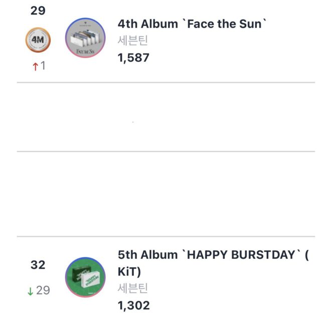The width and height of the screenshot is (332, 321).
Task: Click the green down arrow rank indicator
Action: pyautogui.click(x=31, y=290)
